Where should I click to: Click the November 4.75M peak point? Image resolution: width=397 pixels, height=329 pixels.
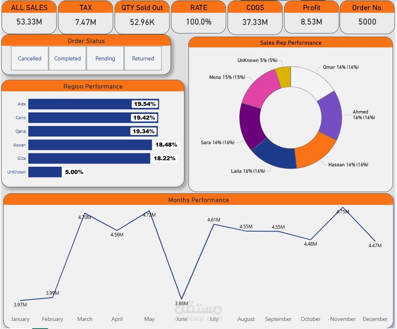point(343,207)
